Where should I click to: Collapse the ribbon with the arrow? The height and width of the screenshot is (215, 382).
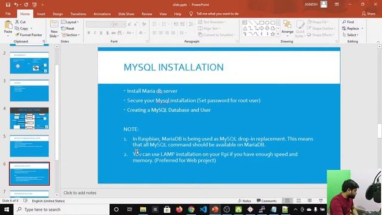pos(378,42)
